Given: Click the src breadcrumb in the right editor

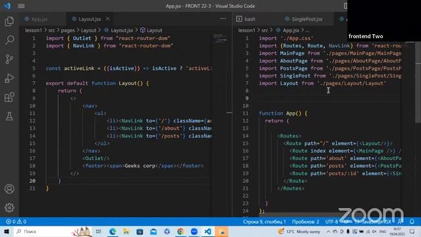Looking at the screenshot, I should (264, 30).
